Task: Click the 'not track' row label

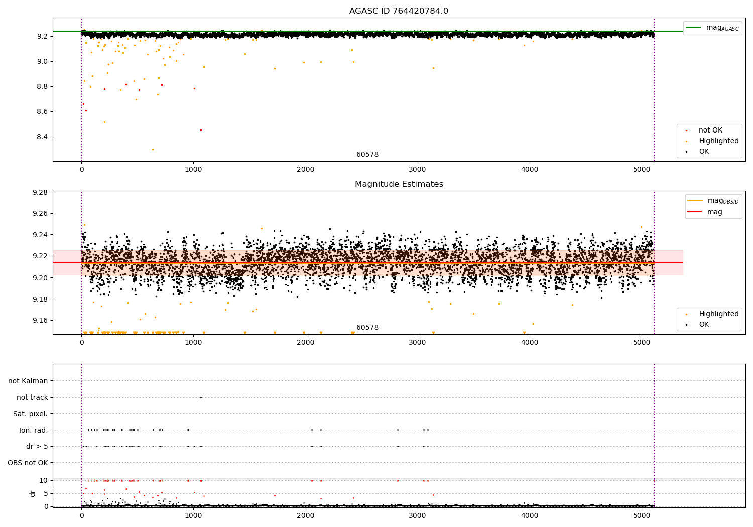Action: pyautogui.click(x=32, y=398)
